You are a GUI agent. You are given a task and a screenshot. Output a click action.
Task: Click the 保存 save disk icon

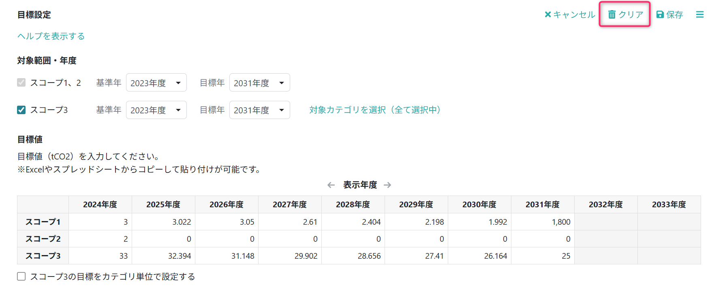coord(660,15)
